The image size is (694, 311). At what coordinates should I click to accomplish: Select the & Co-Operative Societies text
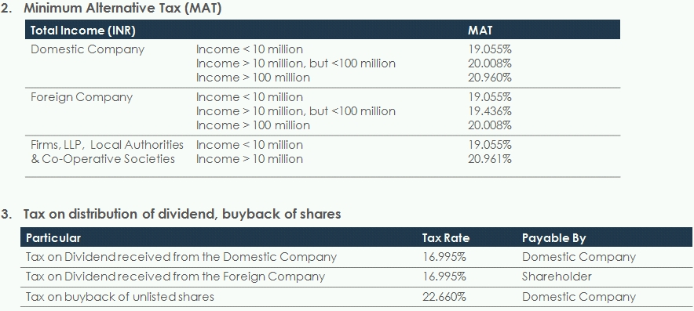point(103,159)
